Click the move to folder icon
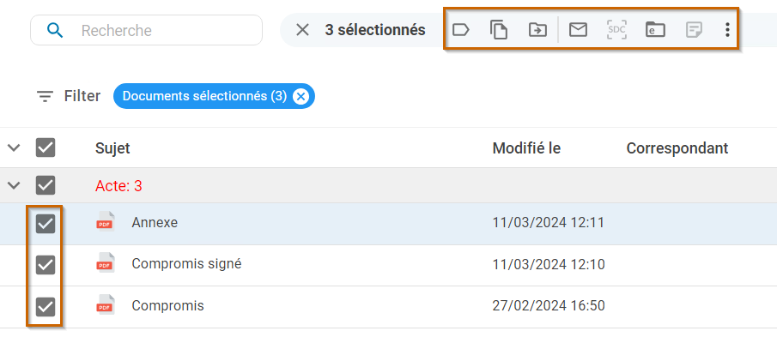The width and height of the screenshot is (777, 343). (537, 30)
